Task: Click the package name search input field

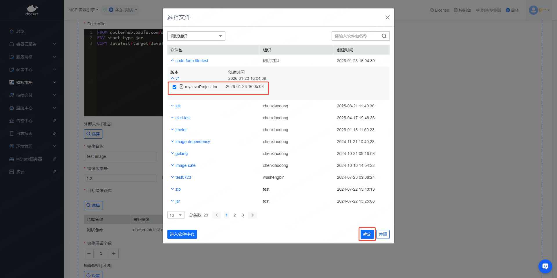Action: [x=356, y=36]
